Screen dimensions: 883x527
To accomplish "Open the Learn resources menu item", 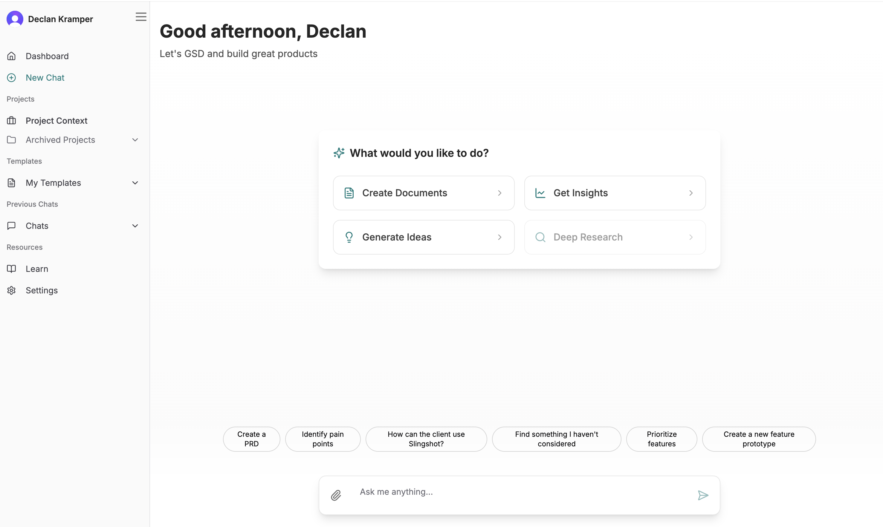I will (37, 269).
